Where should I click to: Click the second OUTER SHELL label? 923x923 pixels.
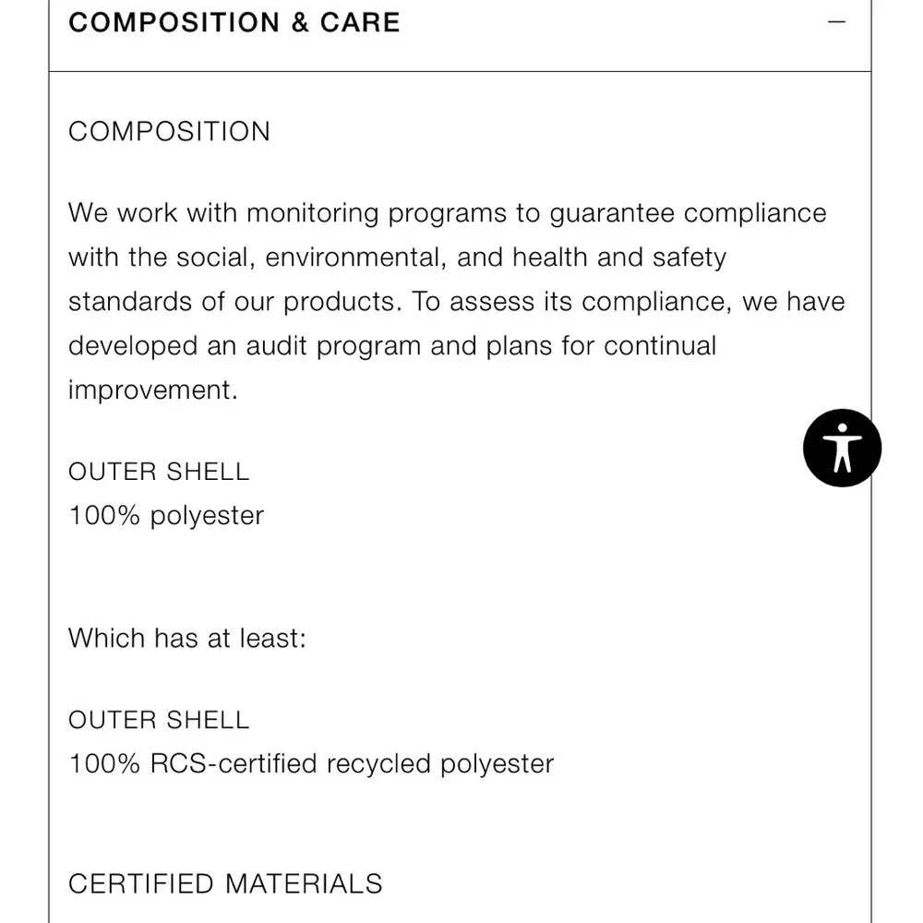[x=159, y=720]
